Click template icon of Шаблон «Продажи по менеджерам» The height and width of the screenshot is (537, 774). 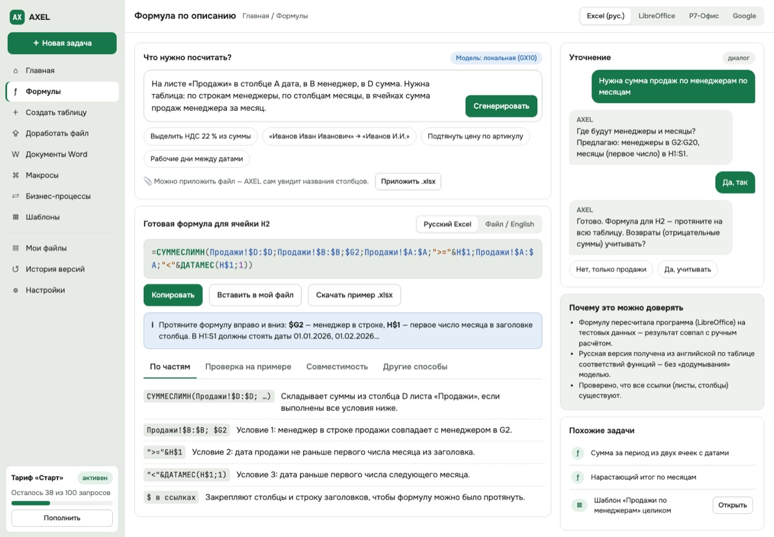[578, 505]
